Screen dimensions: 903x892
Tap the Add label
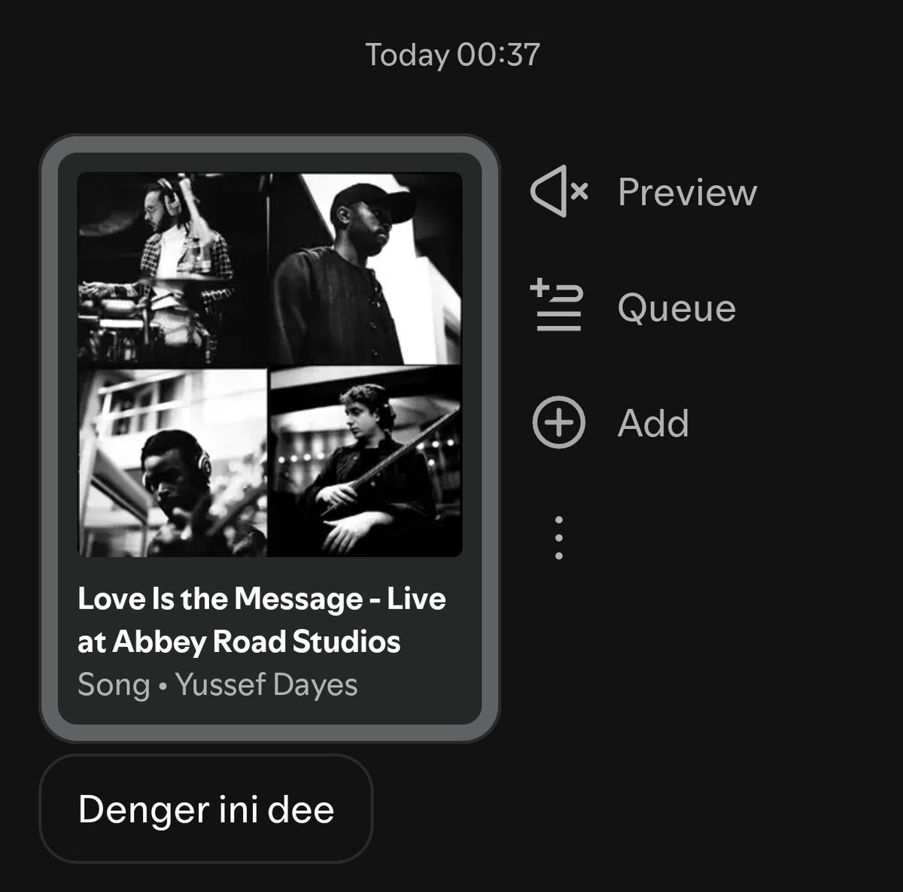coord(653,423)
